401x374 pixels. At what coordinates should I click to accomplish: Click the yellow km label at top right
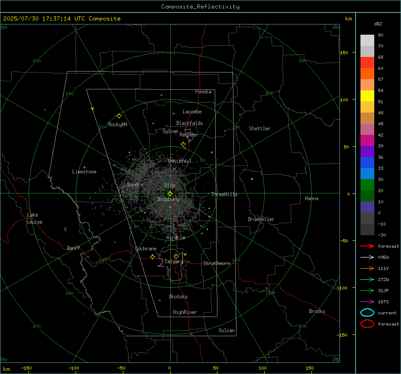(x=348, y=19)
